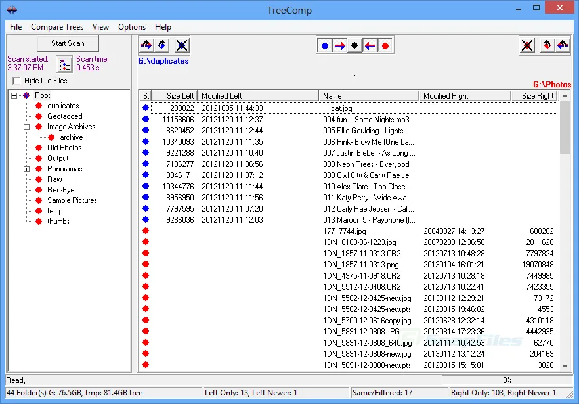Toggle the red-to-blue arrow right-newer filter
The height and width of the screenshot is (404, 579).
pos(370,46)
